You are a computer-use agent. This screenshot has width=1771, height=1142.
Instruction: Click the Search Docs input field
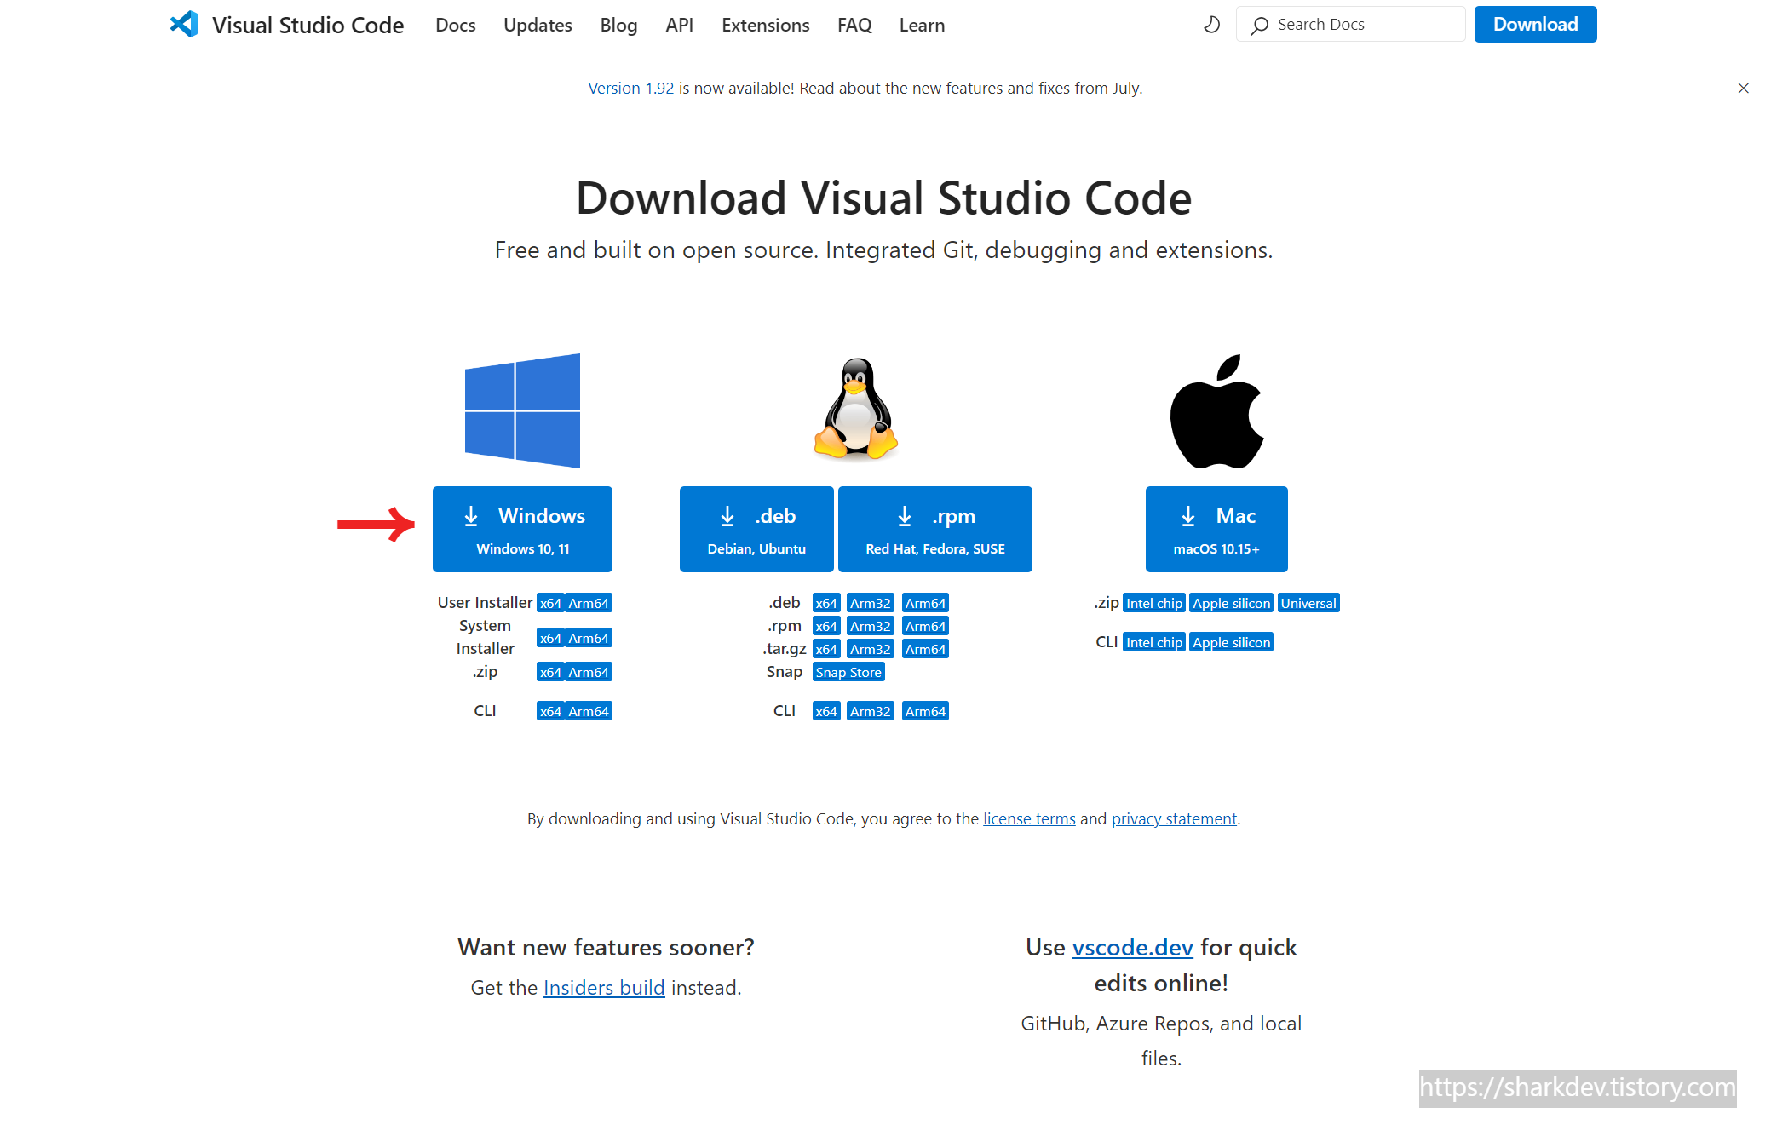(1363, 25)
